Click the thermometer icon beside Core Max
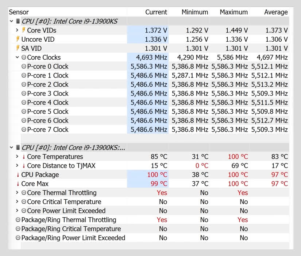 tap(18, 184)
